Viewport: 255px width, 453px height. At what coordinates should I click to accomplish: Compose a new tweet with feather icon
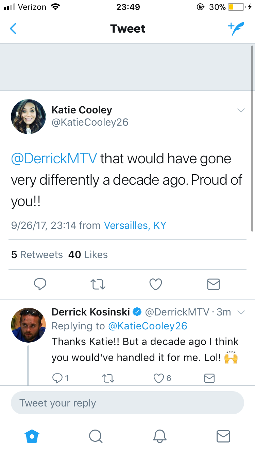click(236, 29)
